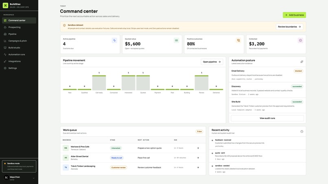
Task: Click Alder Street Dental name
Action: coord(79,156)
